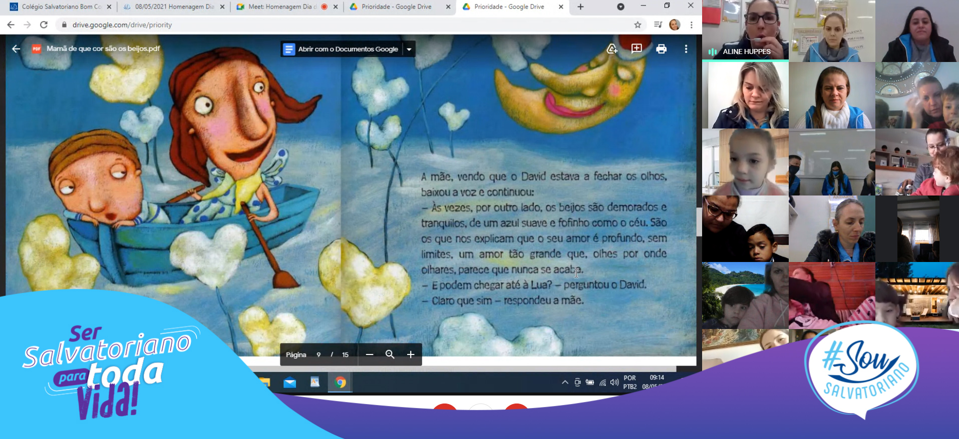The width and height of the screenshot is (959, 439).
Task: Open the document app pinned beside Mail
Action: pos(314,382)
